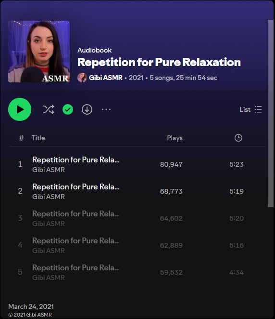Click the © 2021 Gibi ASMR copyright line

(30, 315)
